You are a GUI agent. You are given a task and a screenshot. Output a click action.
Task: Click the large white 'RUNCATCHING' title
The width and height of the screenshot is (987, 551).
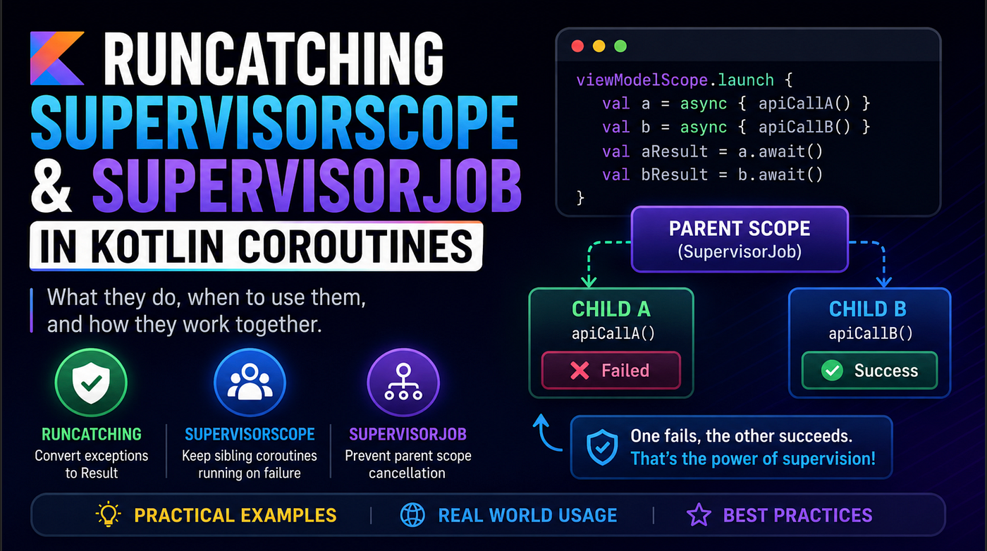tap(273, 59)
